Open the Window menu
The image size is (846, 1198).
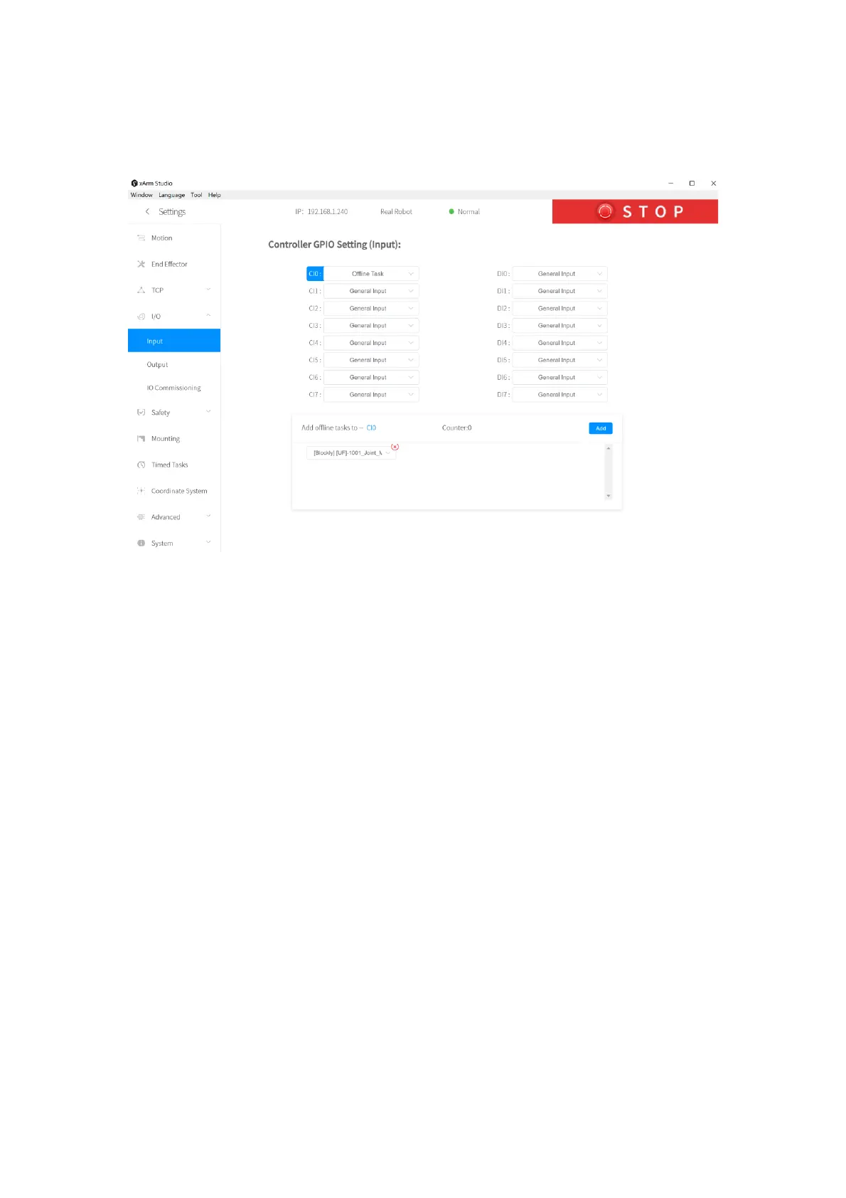[141, 195]
